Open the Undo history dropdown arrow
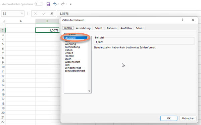Viewport: 201px width, 125px height. [x=58, y=4]
